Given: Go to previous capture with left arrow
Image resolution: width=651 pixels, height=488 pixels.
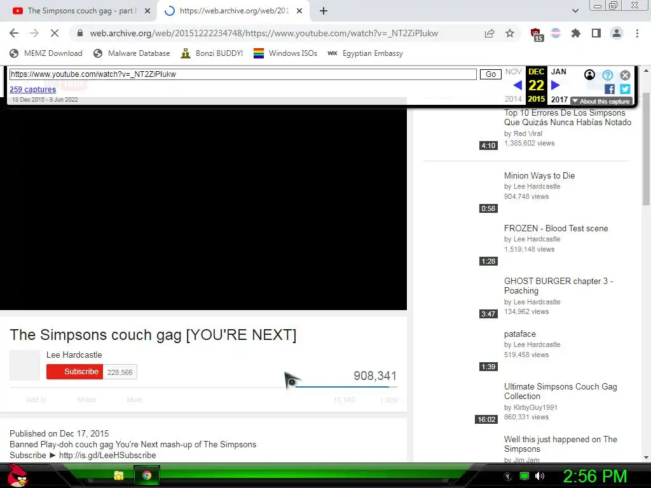Looking at the screenshot, I should pyautogui.click(x=517, y=85).
